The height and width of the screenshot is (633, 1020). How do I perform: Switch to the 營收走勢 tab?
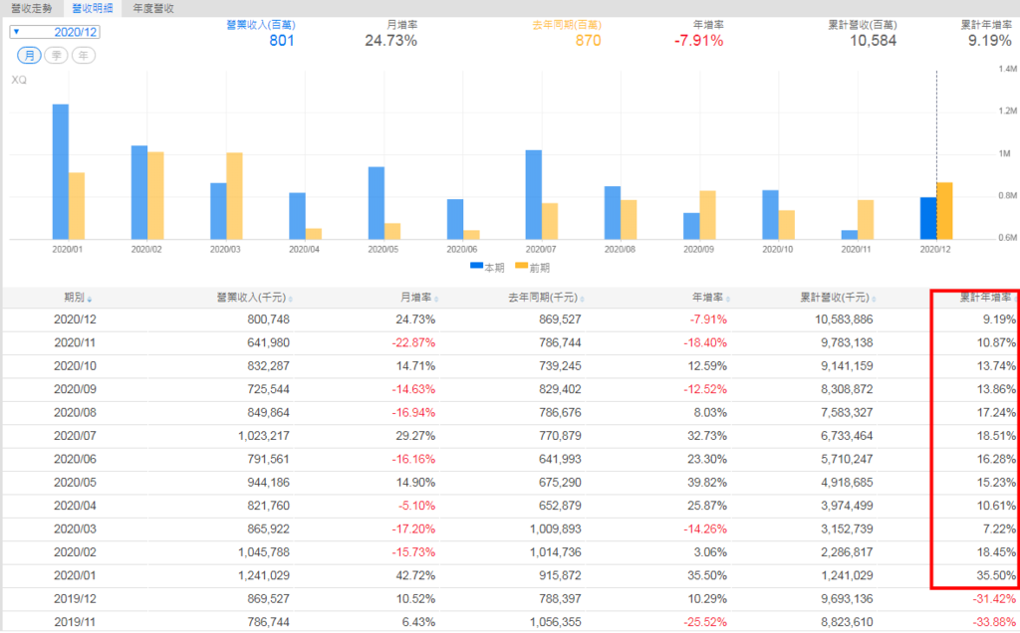tap(31, 8)
